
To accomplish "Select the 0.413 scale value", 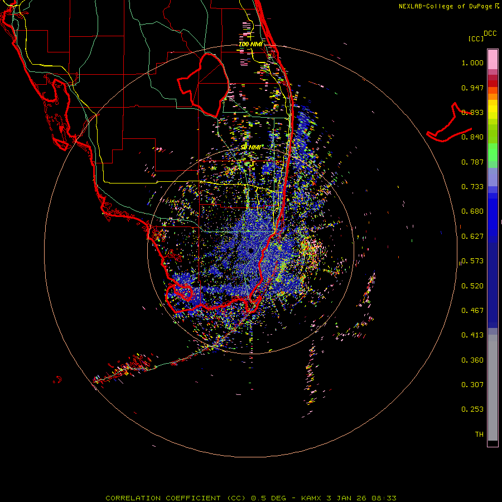I will click(x=472, y=335).
